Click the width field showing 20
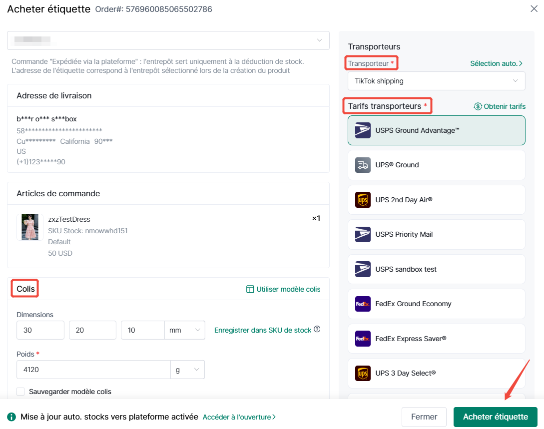544x429 pixels. (x=92, y=330)
